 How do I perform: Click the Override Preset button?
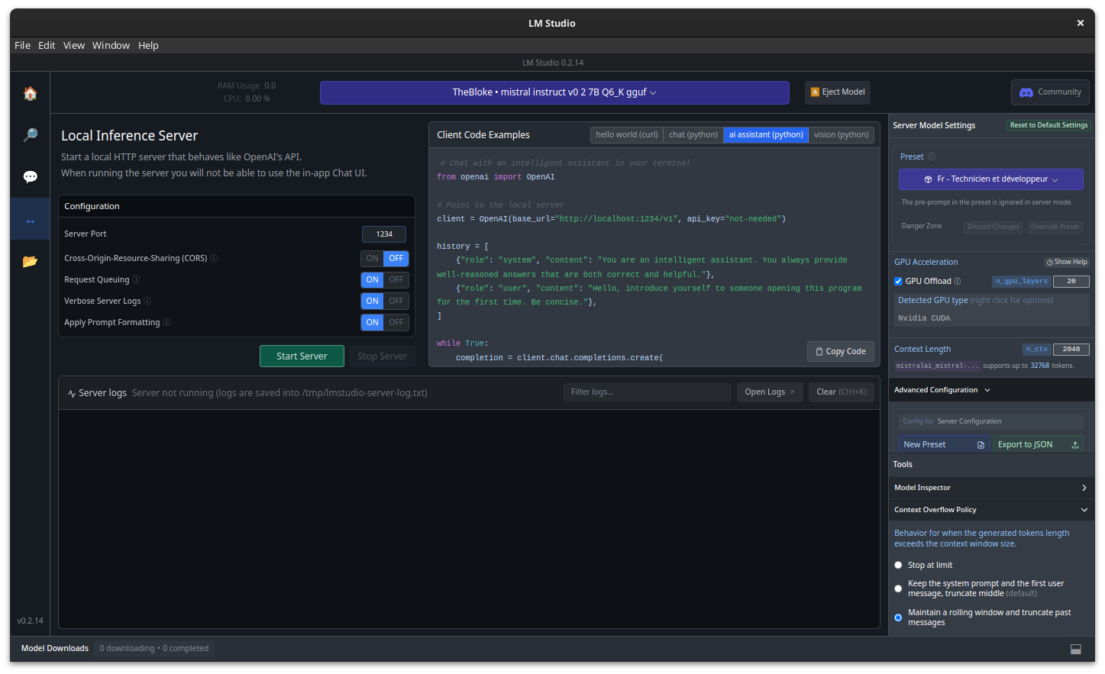(1055, 227)
